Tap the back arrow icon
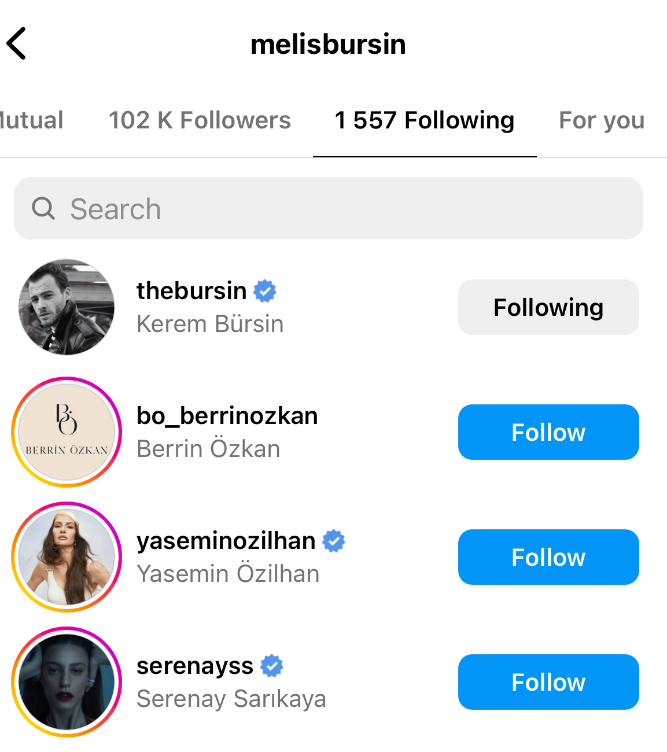Screen dimensions: 667x752 [17, 43]
